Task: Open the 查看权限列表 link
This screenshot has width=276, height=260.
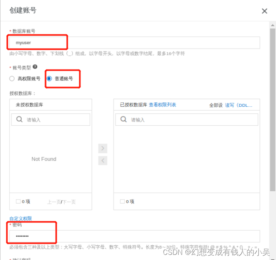Action: pyautogui.click(x=162, y=105)
